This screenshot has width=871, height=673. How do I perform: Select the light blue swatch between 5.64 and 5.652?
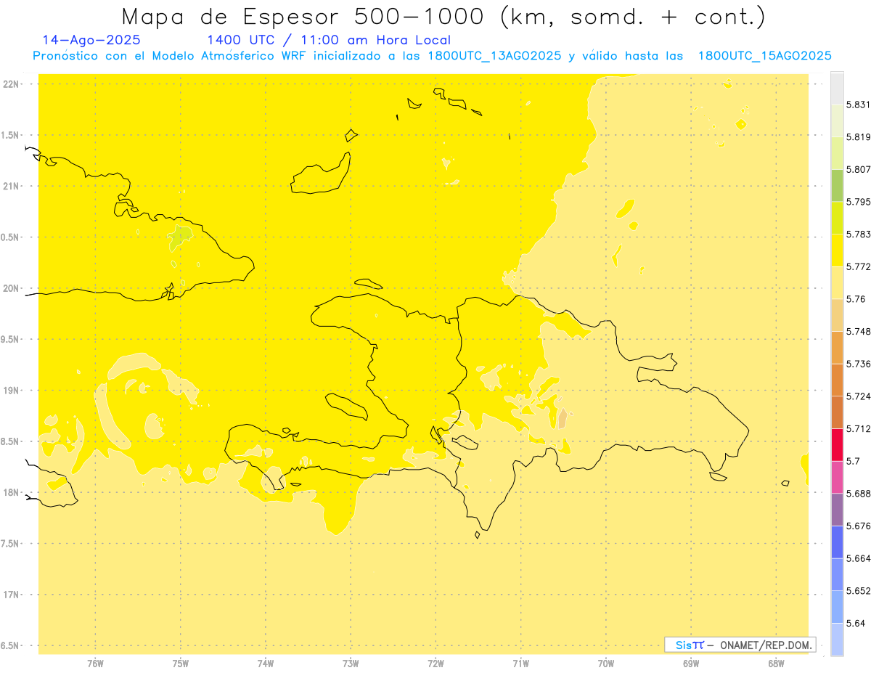tap(837, 606)
